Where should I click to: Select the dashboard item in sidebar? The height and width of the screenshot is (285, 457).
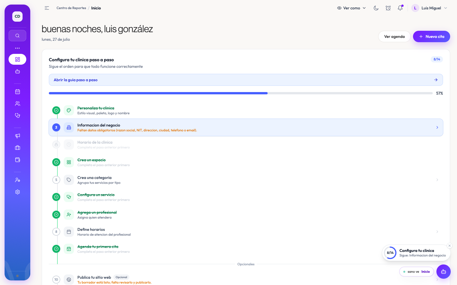point(17,59)
